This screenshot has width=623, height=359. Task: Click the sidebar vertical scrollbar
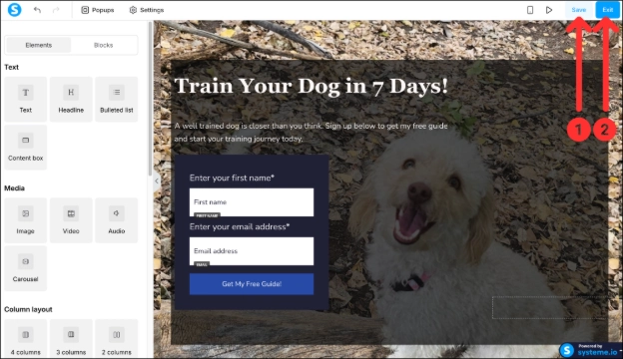coord(150,99)
